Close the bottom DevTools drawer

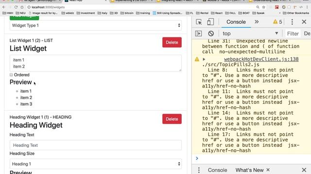304,170
